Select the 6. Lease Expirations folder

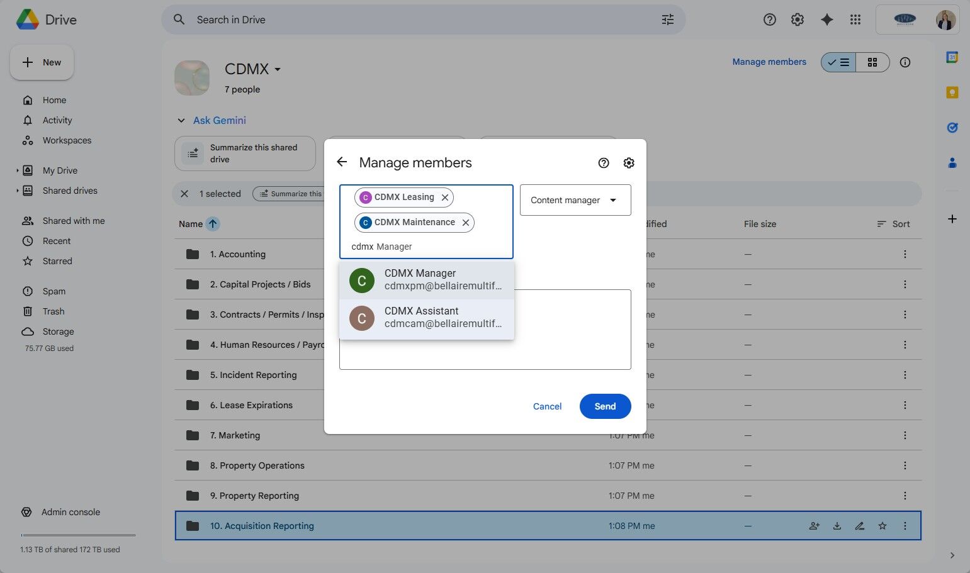[548, 405]
